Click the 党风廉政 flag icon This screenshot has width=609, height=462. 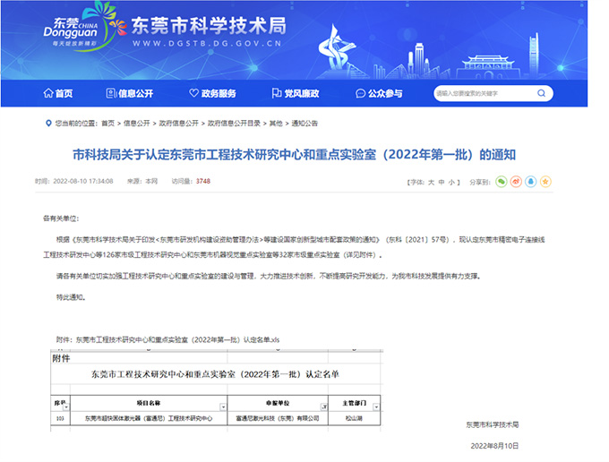click(277, 93)
